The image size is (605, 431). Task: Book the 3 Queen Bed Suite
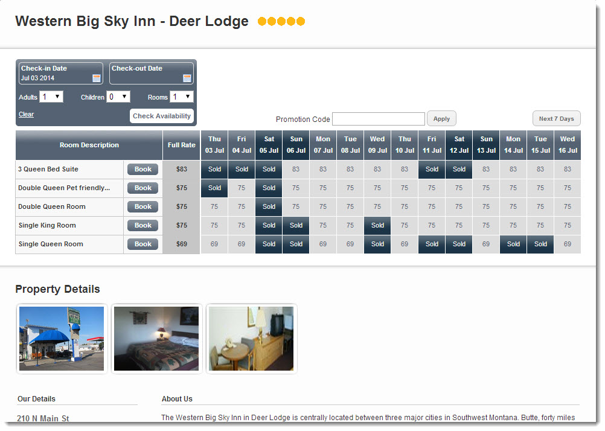tap(142, 169)
